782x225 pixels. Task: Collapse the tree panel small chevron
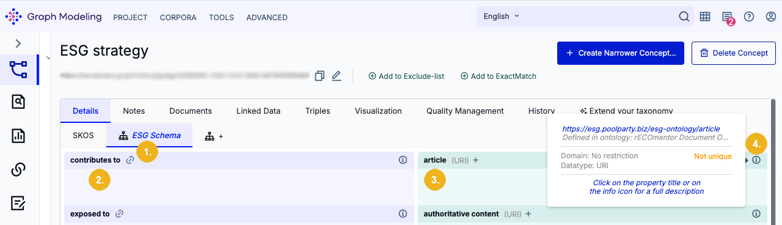pos(48,57)
